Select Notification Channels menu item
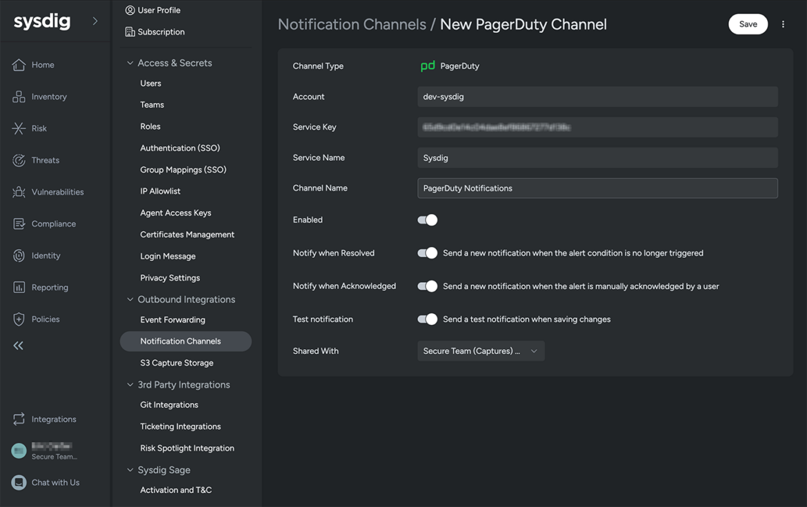 [186, 341]
